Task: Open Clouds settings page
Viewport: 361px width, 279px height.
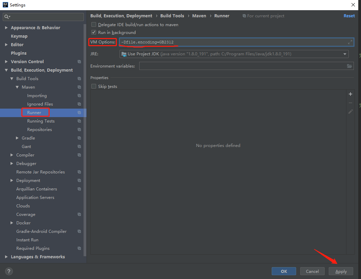Action: coord(23,206)
